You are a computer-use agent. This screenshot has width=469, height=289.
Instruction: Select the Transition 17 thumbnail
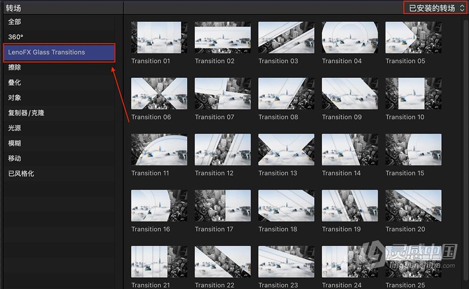(223, 205)
